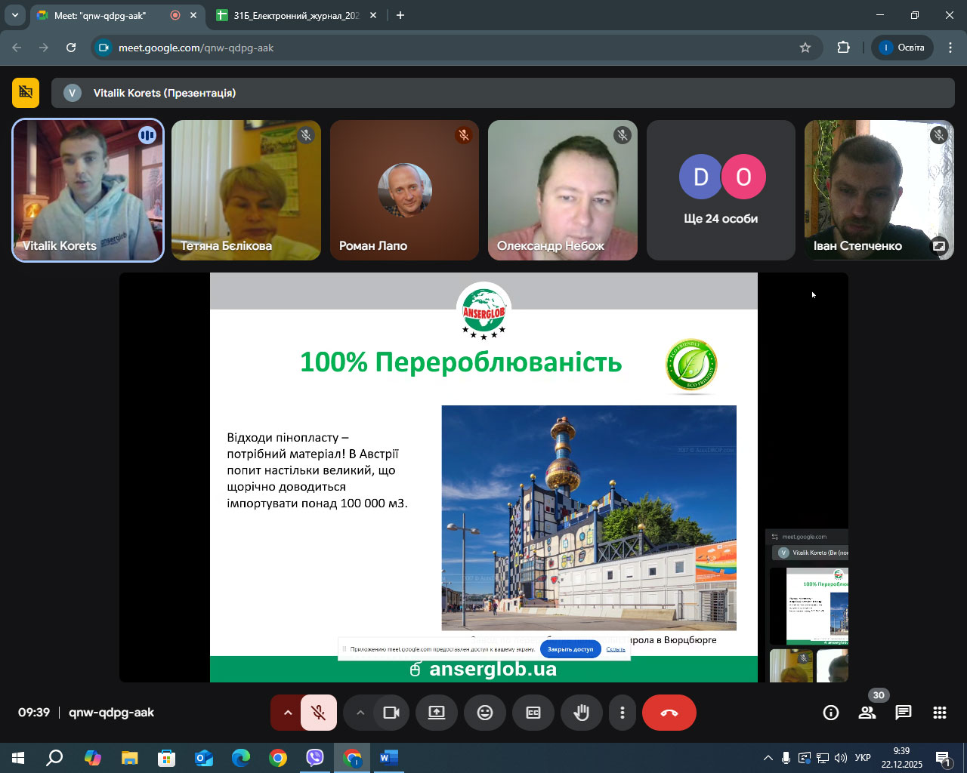Turn on closed captions
Screen dimensions: 967x773
[x=533, y=713]
